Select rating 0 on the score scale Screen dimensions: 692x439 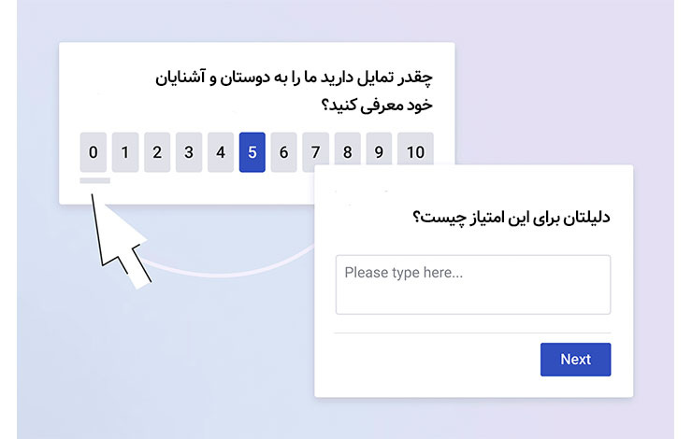click(x=93, y=152)
